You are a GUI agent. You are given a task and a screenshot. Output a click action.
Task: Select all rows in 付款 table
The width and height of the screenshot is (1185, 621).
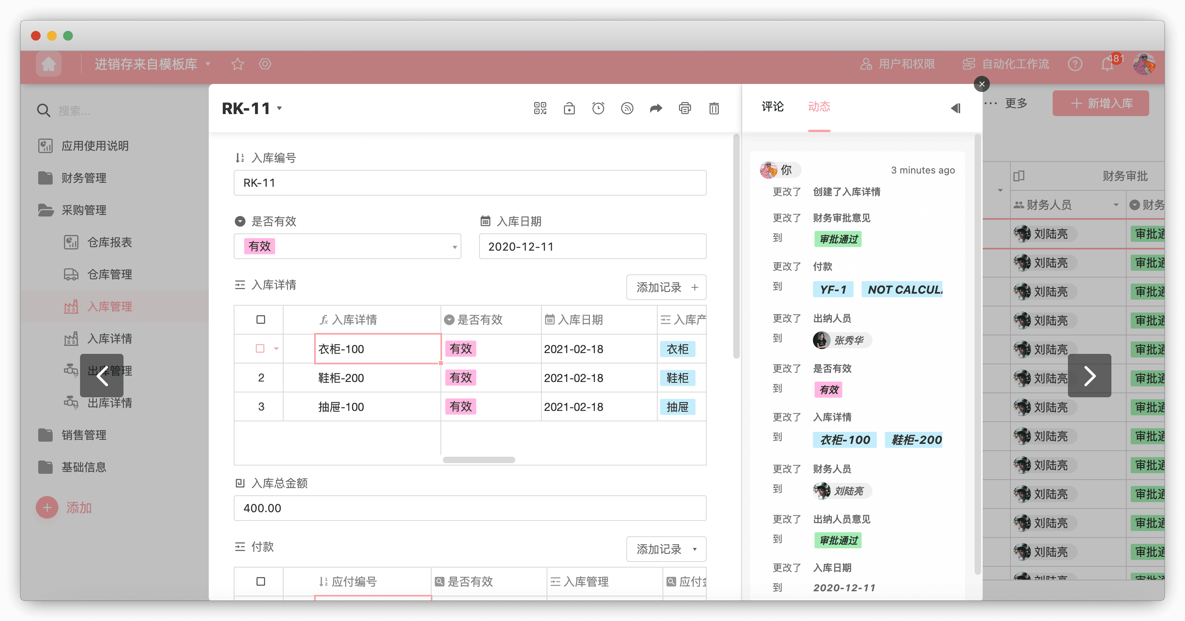tap(260, 582)
